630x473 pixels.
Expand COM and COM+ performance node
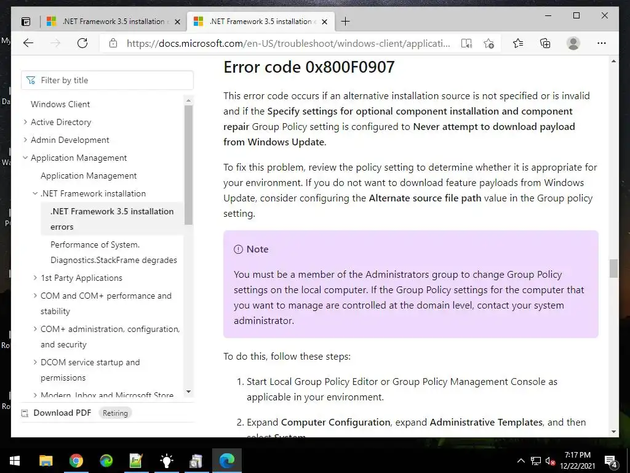[x=35, y=296]
